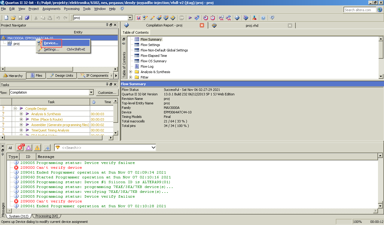Click the Cut scissors icon

click(x=36, y=18)
